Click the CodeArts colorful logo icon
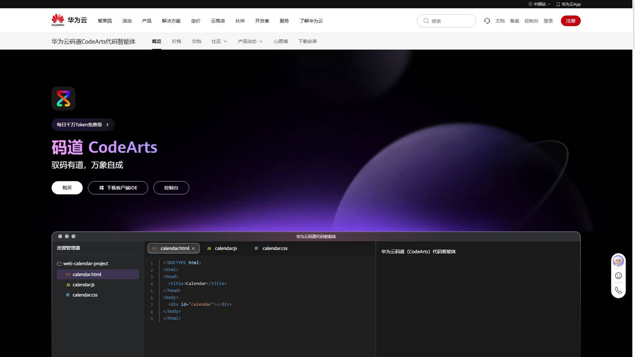This screenshot has width=635, height=357. click(x=63, y=98)
